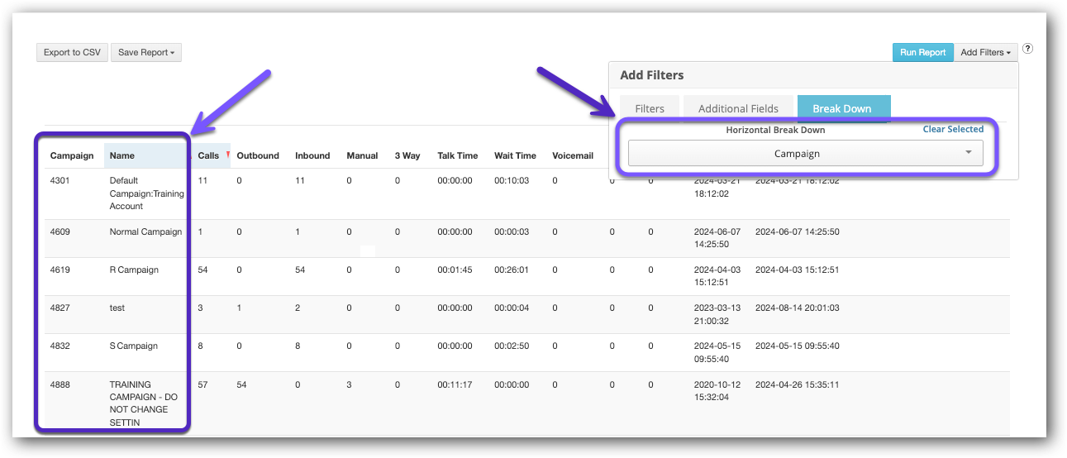Click the Wait Time column header

pos(515,155)
